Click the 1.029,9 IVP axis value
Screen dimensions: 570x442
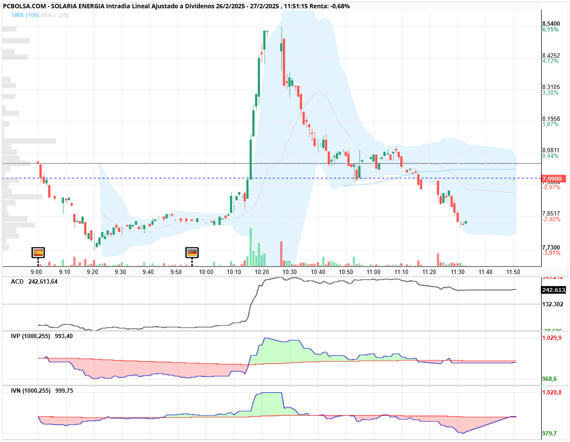pos(552,338)
